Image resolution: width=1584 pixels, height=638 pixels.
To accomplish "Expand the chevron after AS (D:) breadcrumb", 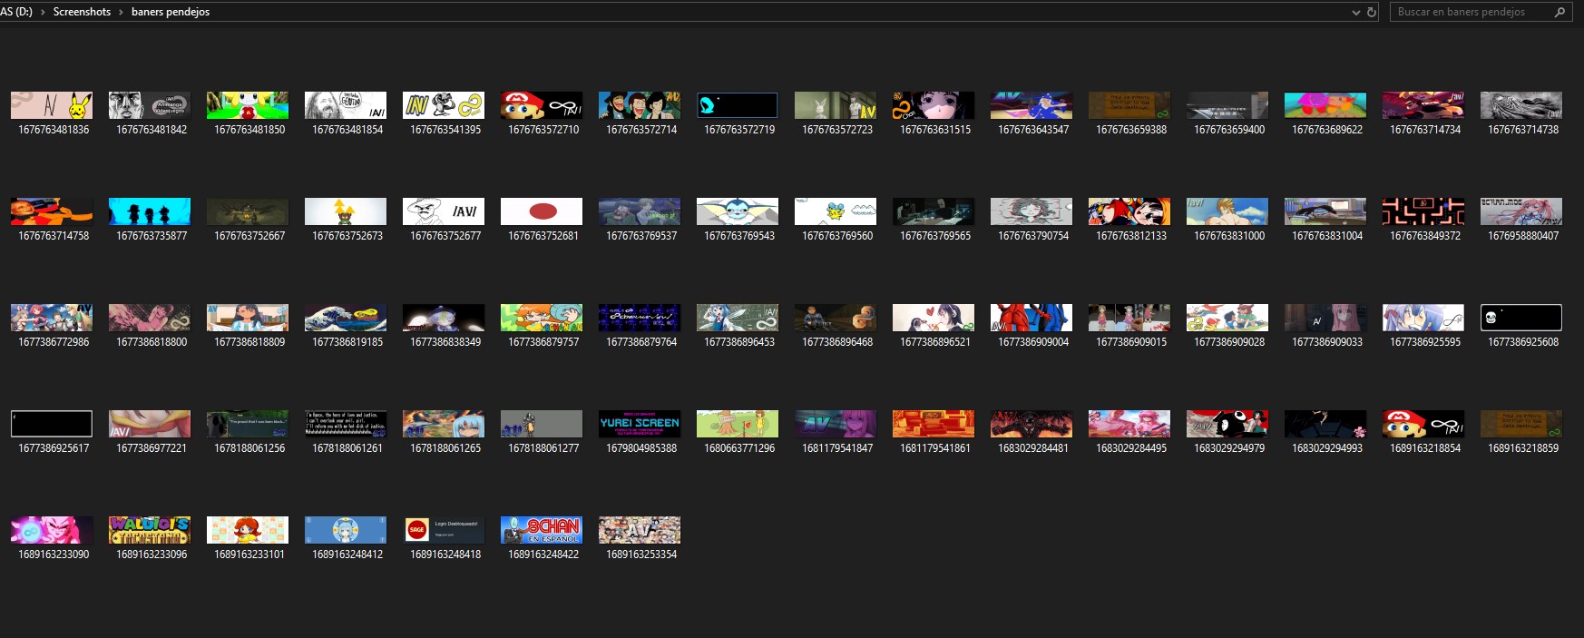I will (42, 12).
